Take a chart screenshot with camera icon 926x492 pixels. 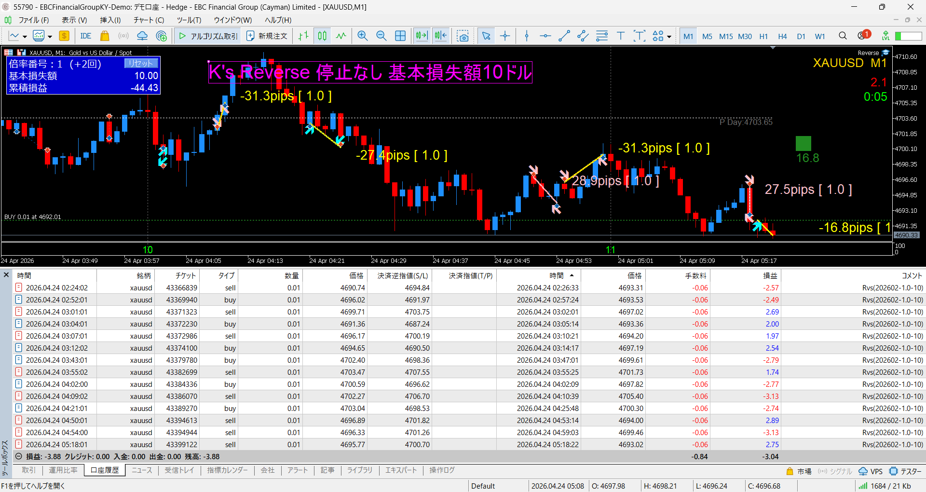(463, 36)
